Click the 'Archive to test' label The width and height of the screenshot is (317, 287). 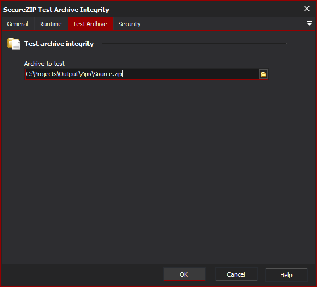44,64
